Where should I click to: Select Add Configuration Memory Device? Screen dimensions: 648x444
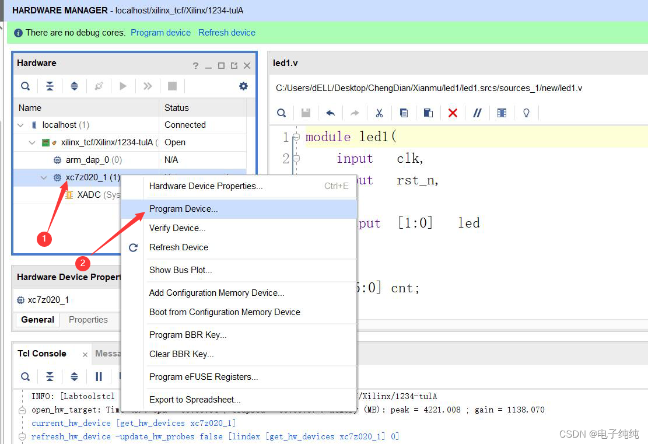pos(239,293)
